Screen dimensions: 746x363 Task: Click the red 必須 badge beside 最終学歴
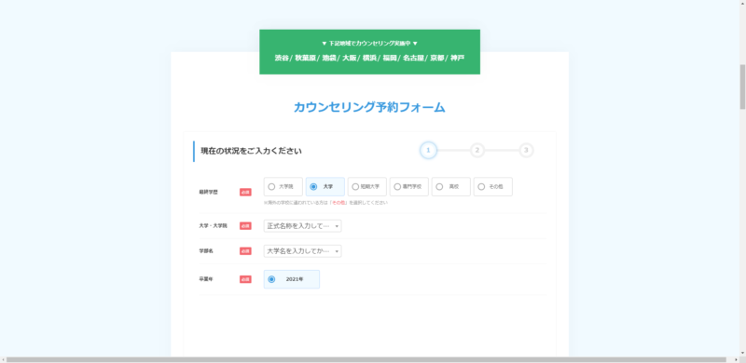[x=245, y=193]
